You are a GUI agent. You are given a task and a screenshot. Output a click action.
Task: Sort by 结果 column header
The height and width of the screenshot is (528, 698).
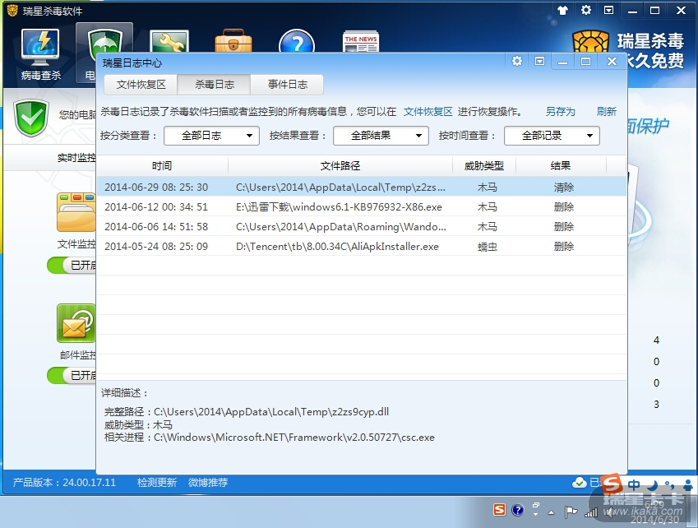(561, 165)
